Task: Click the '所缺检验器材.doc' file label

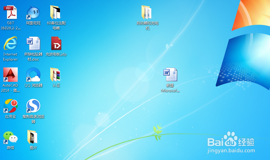Action: (x=33, y=57)
